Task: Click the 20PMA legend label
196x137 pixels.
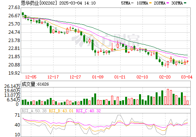Action: [159, 3]
